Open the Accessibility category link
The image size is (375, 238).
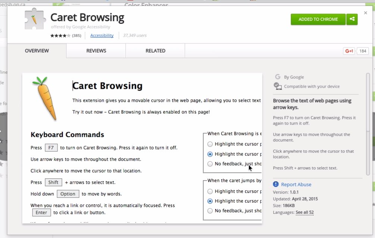tap(102, 35)
